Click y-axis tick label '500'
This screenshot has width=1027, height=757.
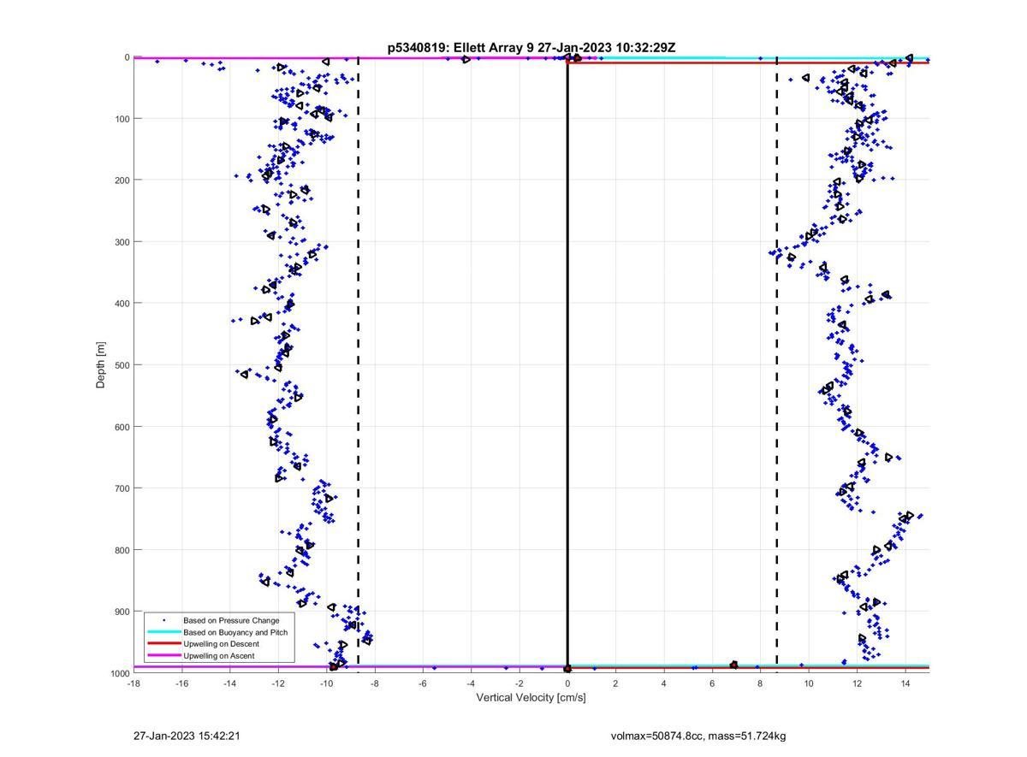pos(121,365)
